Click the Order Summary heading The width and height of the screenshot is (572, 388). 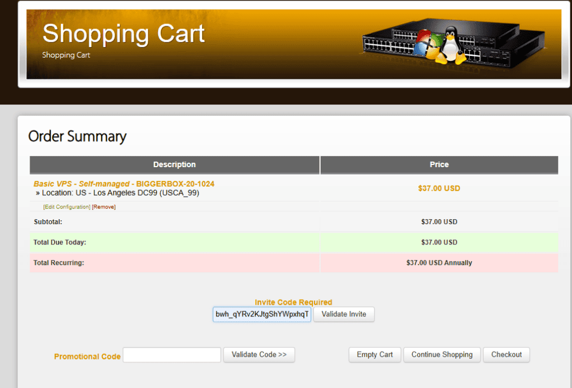coord(77,136)
